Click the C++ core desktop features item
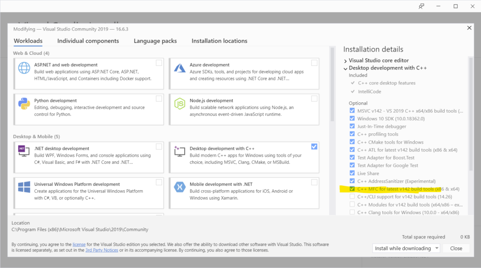Image resolution: width=481 pixels, height=268 pixels. pyautogui.click(x=387, y=83)
